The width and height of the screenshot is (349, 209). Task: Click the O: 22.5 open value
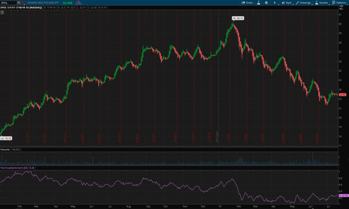coord(62,8)
